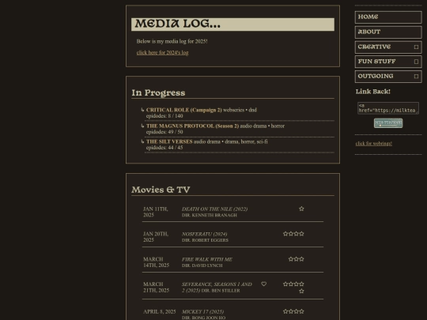Click the Media Log page heading
Image resolution: width=427 pixels, height=320 pixels.
(178, 24)
